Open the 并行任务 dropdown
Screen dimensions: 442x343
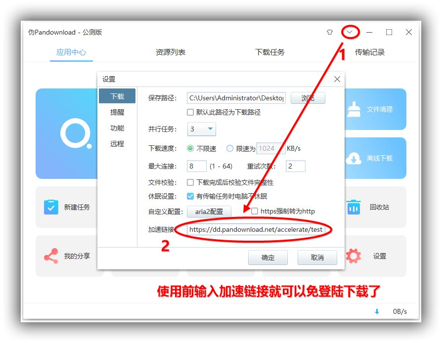pyautogui.click(x=202, y=129)
